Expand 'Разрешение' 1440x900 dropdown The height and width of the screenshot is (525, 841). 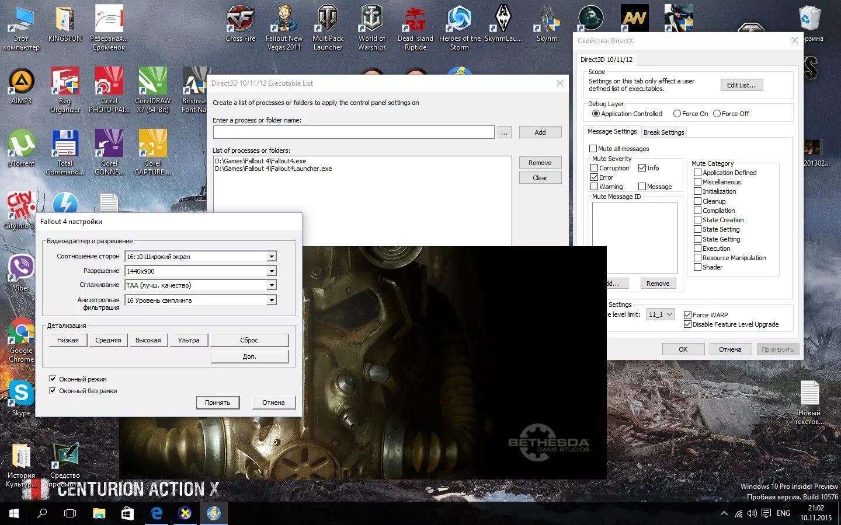(272, 271)
